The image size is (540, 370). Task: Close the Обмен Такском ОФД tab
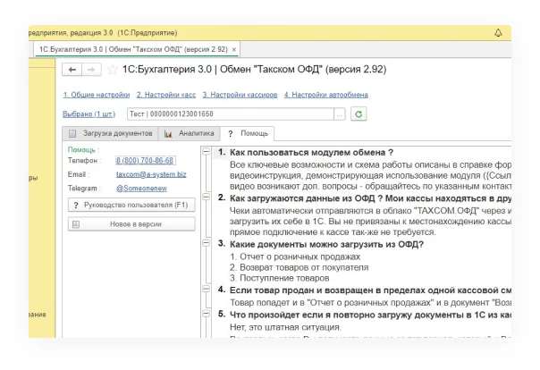[x=234, y=49]
